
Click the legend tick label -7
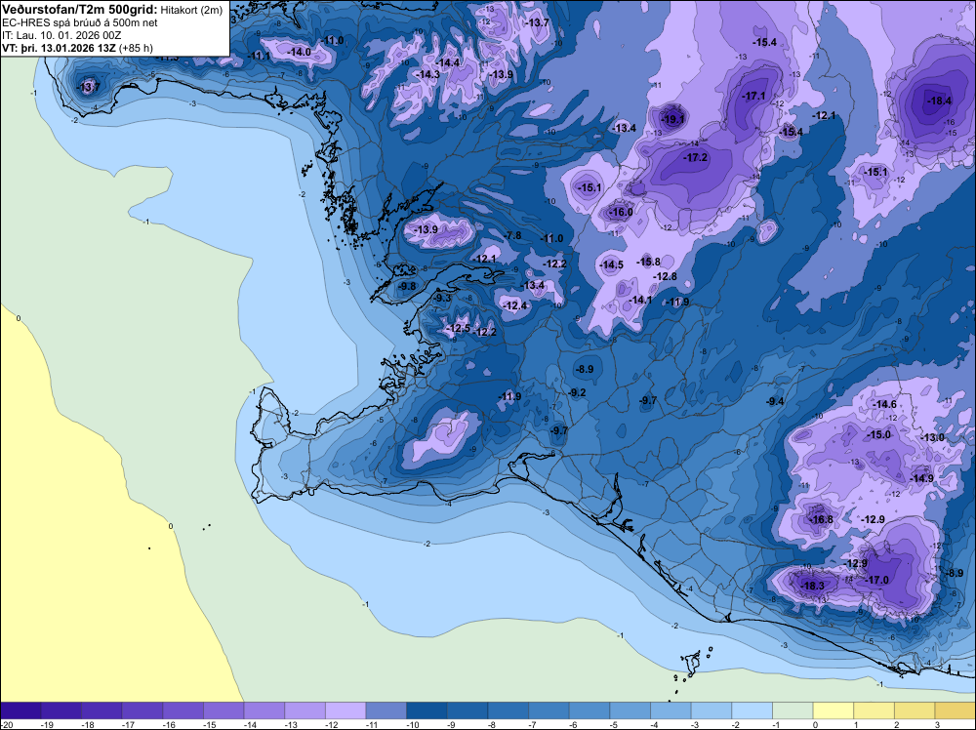[x=534, y=724]
